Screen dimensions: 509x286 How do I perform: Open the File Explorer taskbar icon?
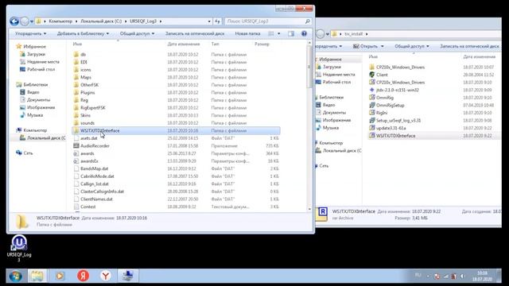click(x=37, y=276)
